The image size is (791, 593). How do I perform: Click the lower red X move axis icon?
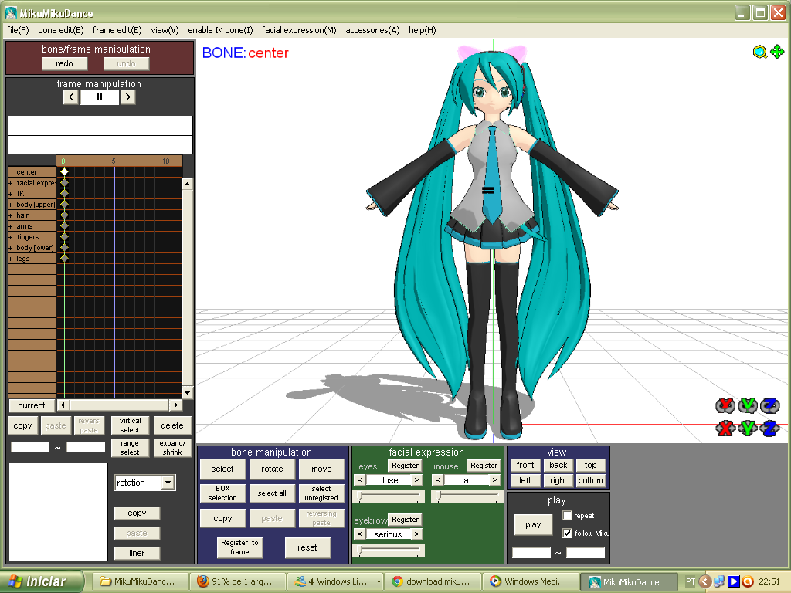pos(725,428)
